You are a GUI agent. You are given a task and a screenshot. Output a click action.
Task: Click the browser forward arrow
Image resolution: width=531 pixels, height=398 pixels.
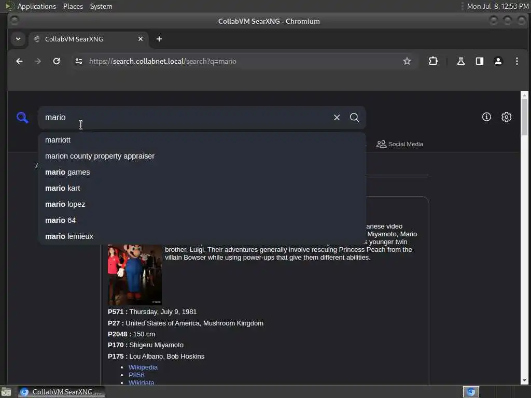click(38, 61)
